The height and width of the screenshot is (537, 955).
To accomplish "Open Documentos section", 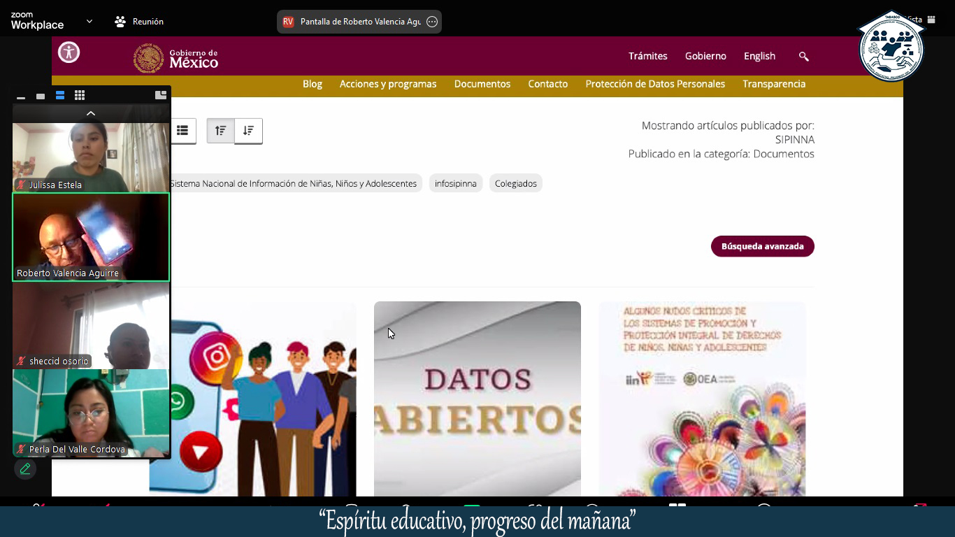I will click(482, 84).
